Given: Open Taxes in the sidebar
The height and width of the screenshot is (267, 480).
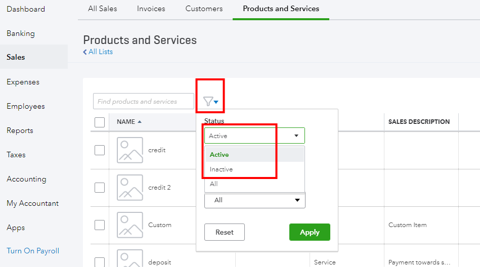Looking at the screenshot, I should [x=16, y=155].
